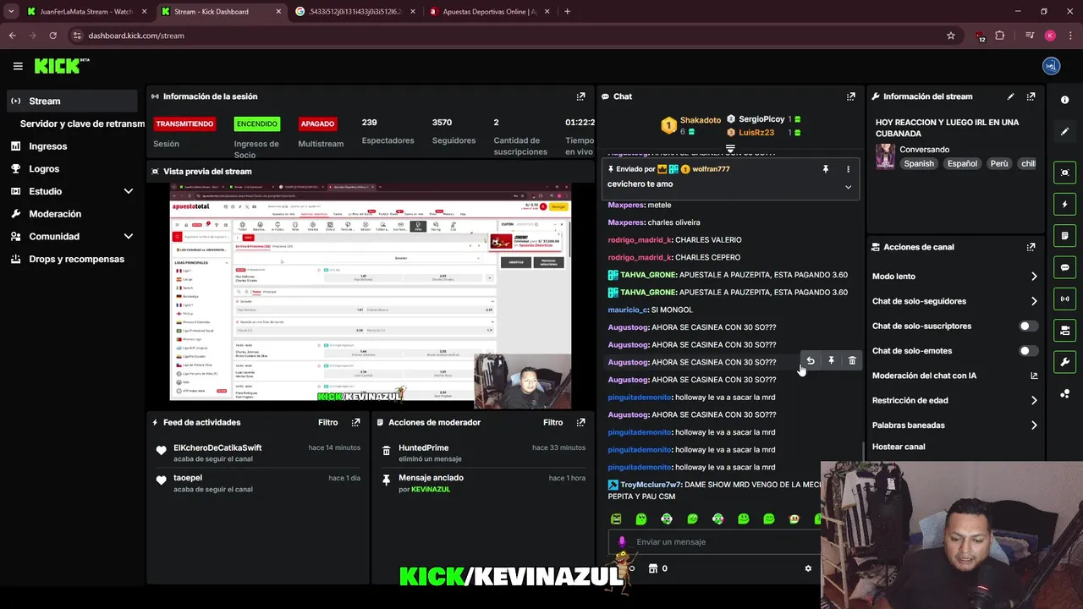Open Filtro in Feed de actividades

click(x=328, y=422)
